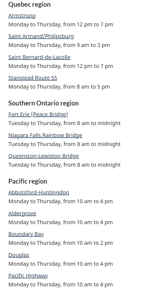
Task: Select the Stanstead Route 55 link
Action: [x=33, y=78]
